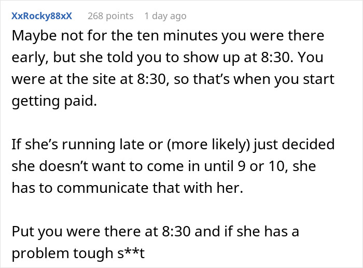Click the text '9 or 10'
The image size is (363, 268).
tap(263, 166)
